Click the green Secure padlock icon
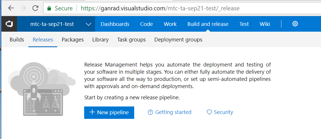321x139 pixels. 49,8
